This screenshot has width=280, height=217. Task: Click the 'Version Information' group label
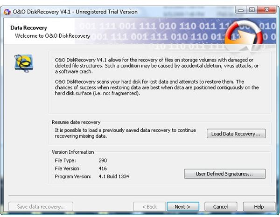(73, 152)
